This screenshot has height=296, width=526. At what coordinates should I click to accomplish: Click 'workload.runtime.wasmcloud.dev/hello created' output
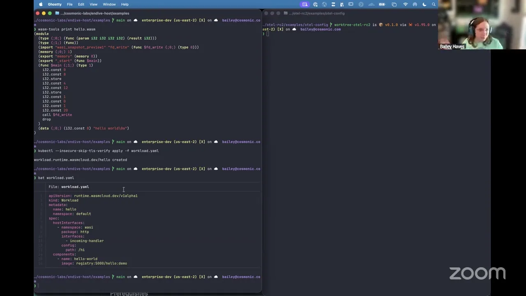[x=81, y=160]
